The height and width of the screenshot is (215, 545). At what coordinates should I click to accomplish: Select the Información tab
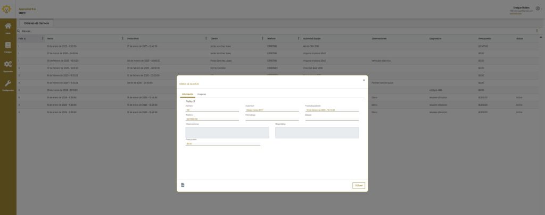coord(188,94)
